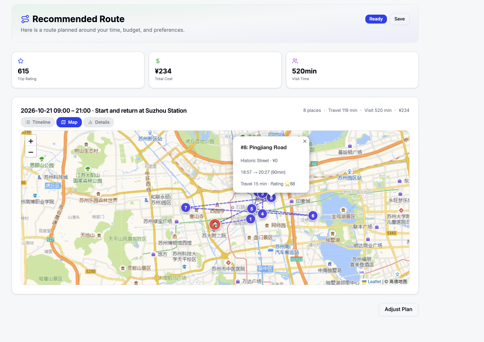Click the "Visit 520 min" summary text
The image size is (484, 342).
pyautogui.click(x=378, y=110)
